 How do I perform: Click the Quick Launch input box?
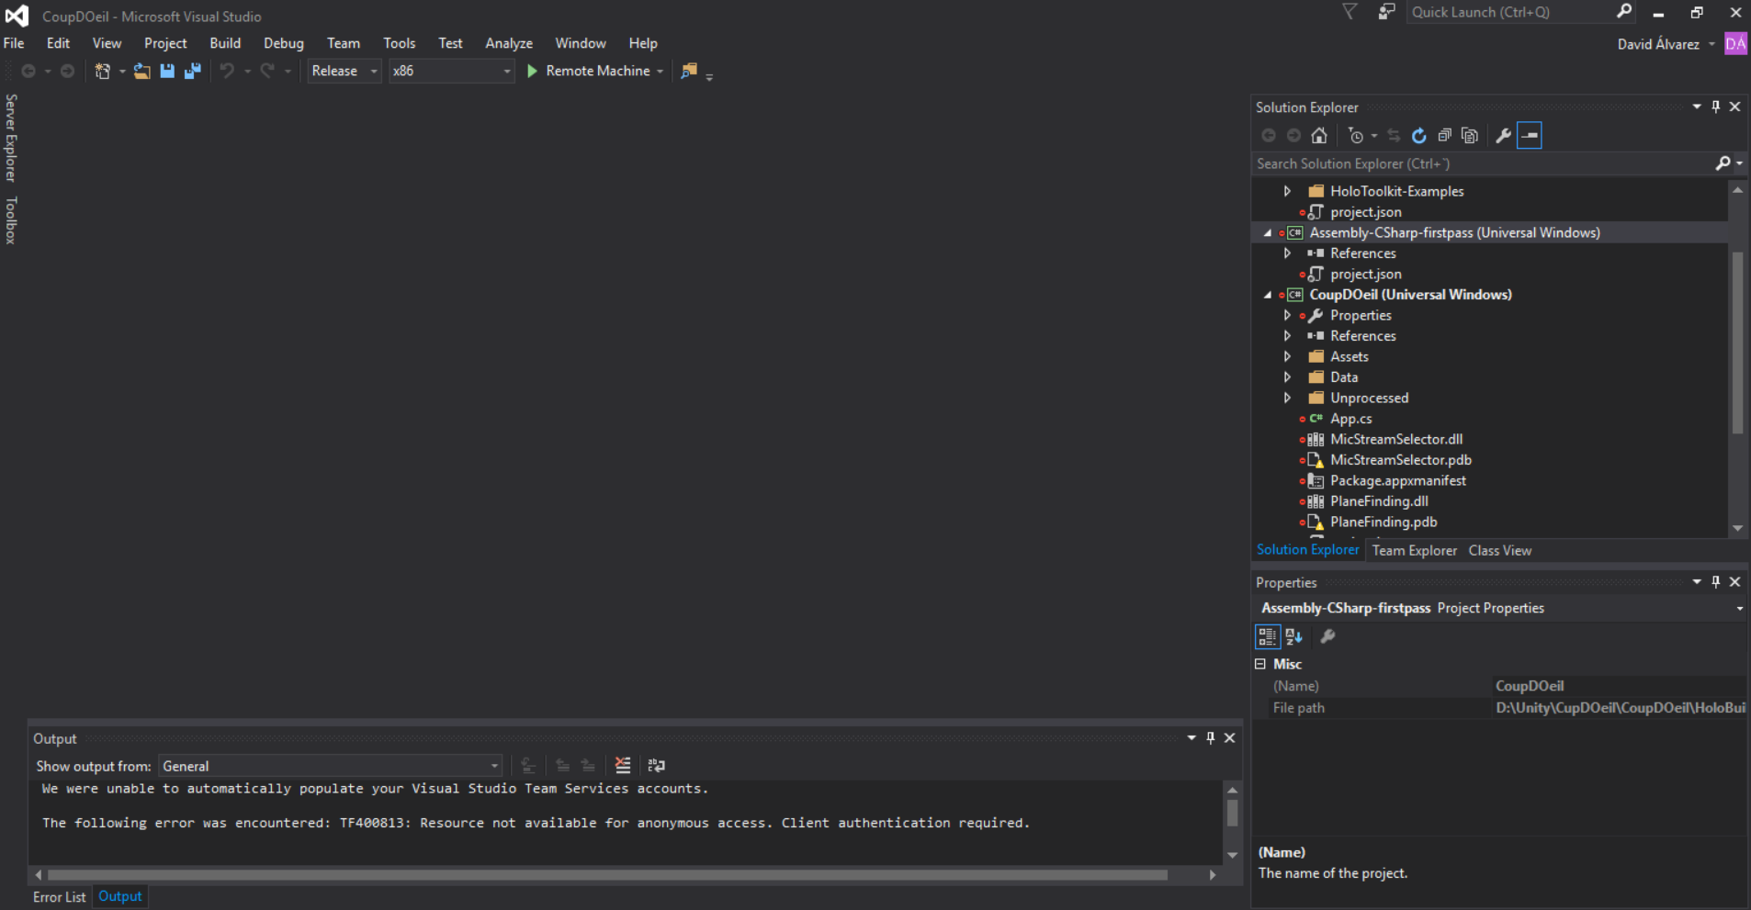(1509, 12)
